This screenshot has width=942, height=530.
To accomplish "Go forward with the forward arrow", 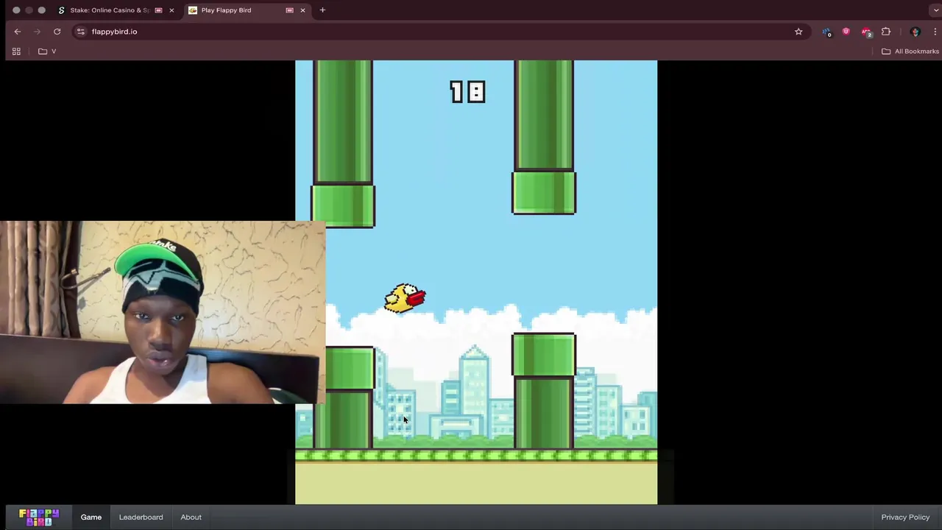I will pyautogui.click(x=37, y=32).
